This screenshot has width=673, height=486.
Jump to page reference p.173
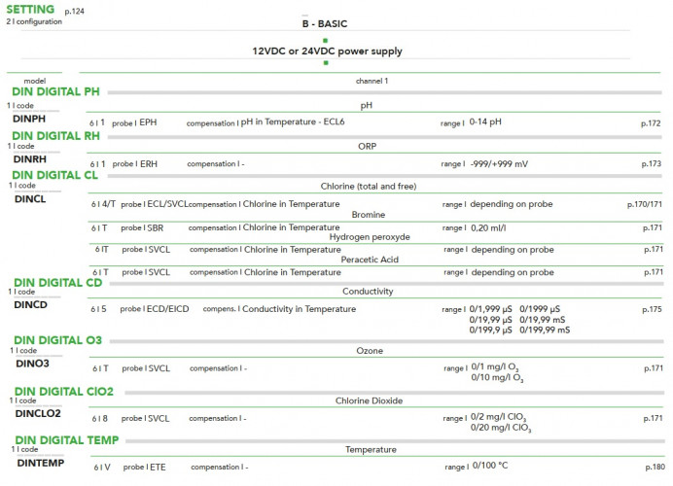pos(652,164)
